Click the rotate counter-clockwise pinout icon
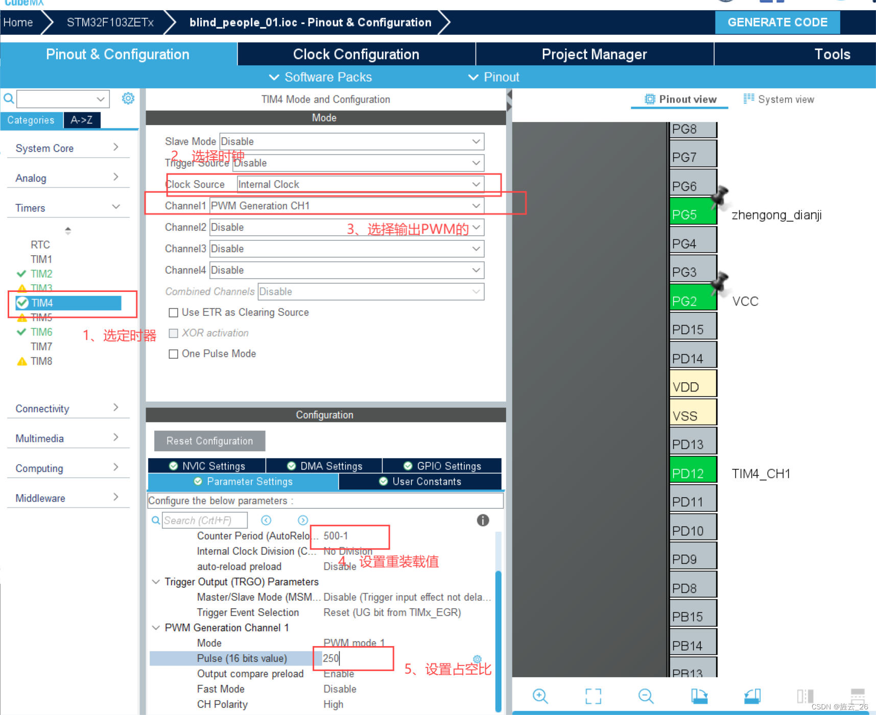 pos(752,696)
